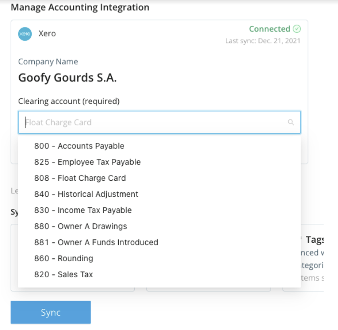Image resolution: width=338 pixels, height=330 pixels.
Task: Choose 830 - Income Tax Payable
Action: [83, 210]
